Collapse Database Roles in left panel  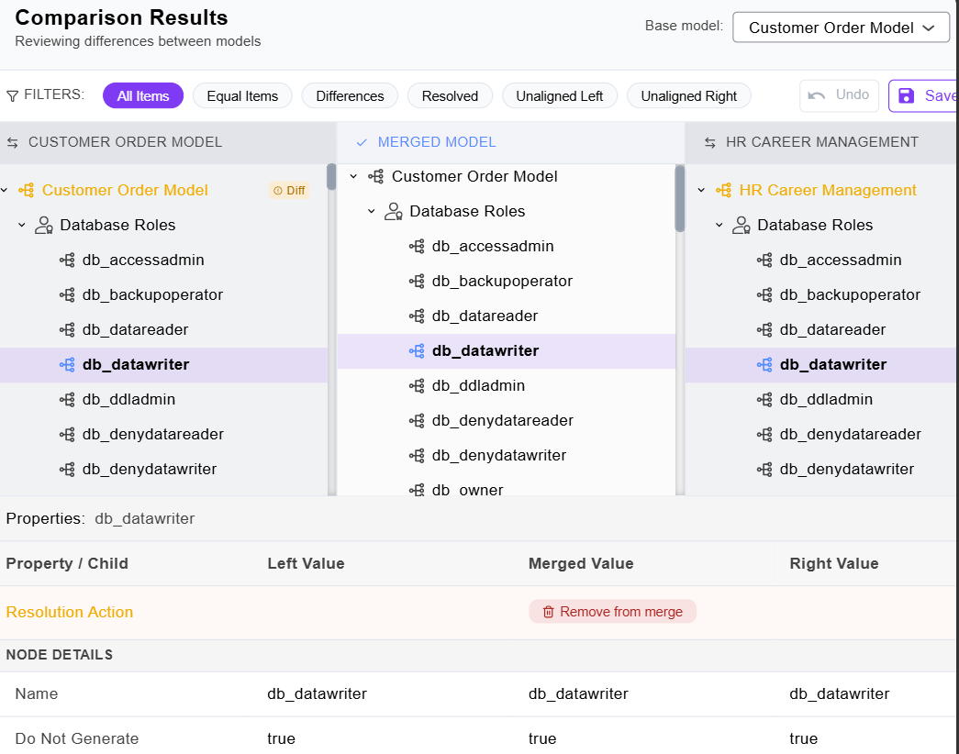(x=22, y=225)
